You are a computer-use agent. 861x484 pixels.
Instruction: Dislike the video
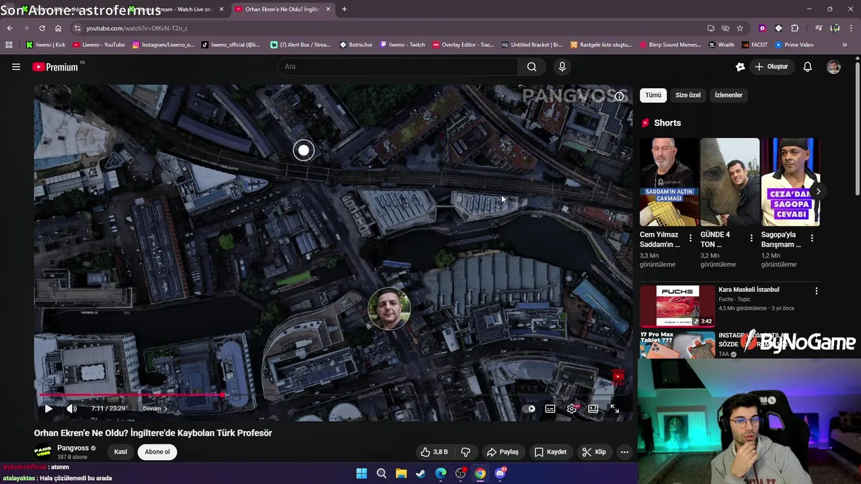(465, 452)
